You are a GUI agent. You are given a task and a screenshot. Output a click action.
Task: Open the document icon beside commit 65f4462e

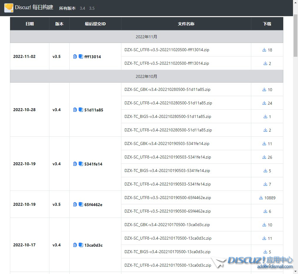click(75, 204)
